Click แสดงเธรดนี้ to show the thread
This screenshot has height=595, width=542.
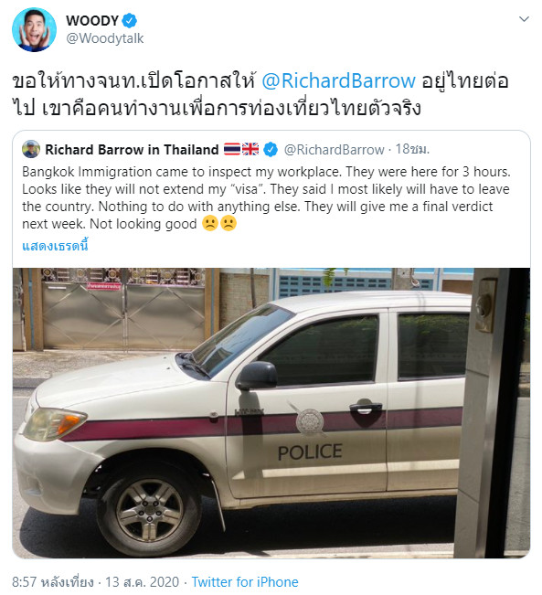tap(55, 246)
